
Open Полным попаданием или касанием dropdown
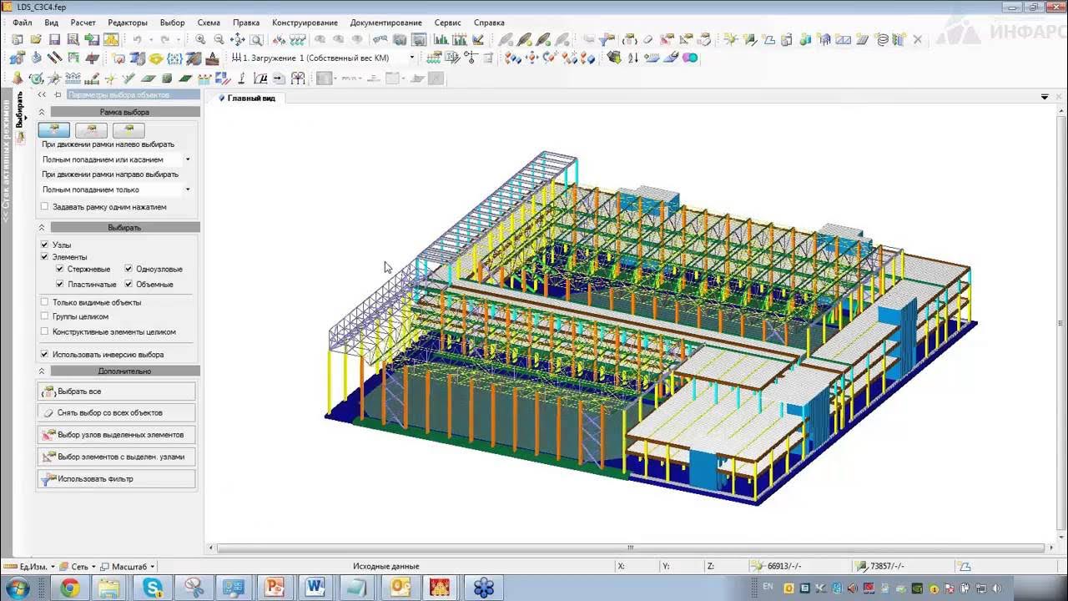(x=188, y=159)
